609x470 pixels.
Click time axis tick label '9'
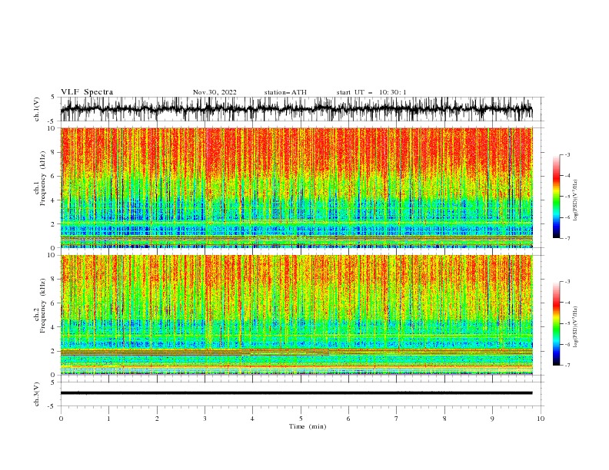(492, 419)
